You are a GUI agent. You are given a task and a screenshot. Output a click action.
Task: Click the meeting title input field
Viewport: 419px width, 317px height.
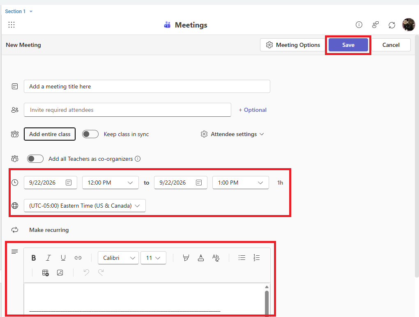coord(147,86)
